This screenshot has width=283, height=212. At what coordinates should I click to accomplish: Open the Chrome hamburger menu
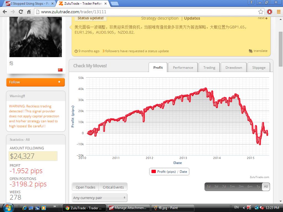279,12
